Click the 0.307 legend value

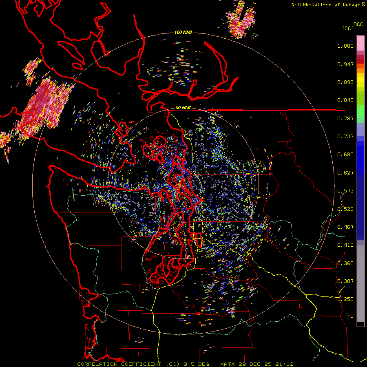coord(345,281)
